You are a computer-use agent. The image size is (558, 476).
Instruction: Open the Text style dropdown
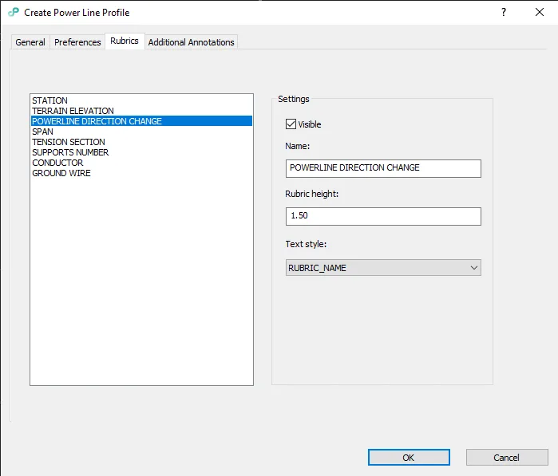pyautogui.click(x=383, y=268)
